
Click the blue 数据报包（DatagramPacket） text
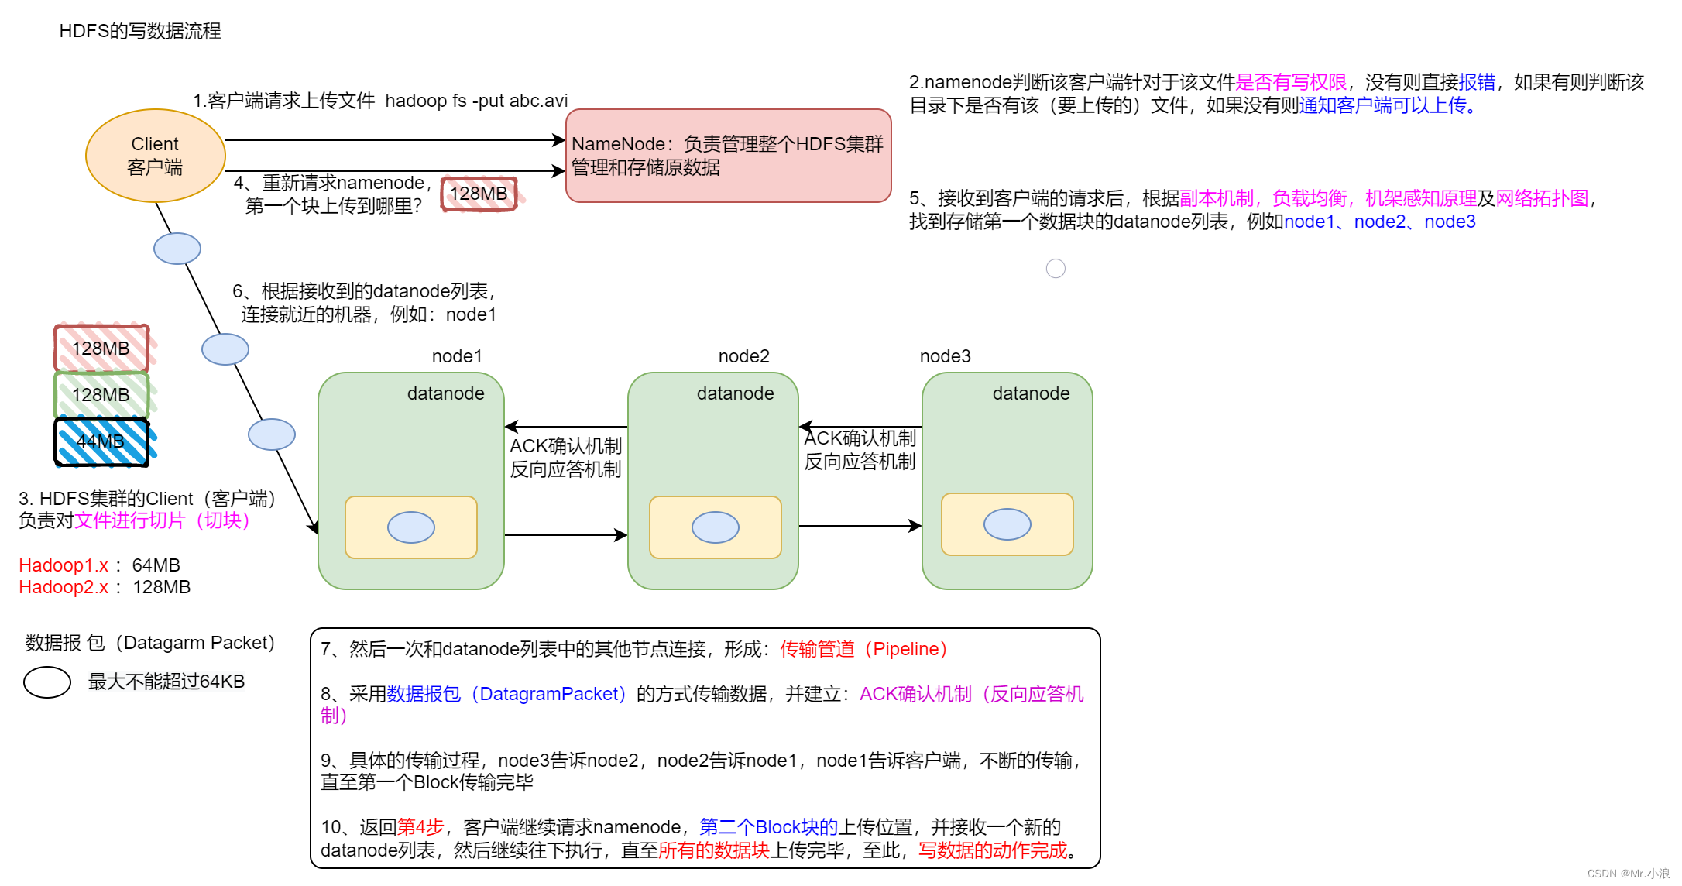(506, 694)
